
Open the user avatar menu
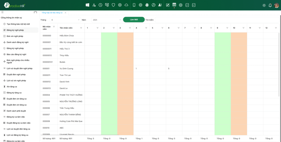[x=277, y=5]
